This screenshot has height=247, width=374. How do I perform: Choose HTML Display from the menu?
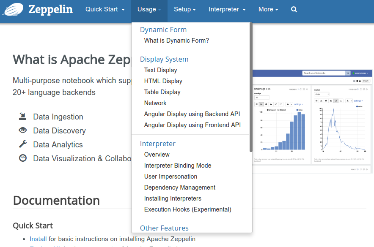pyautogui.click(x=163, y=81)
